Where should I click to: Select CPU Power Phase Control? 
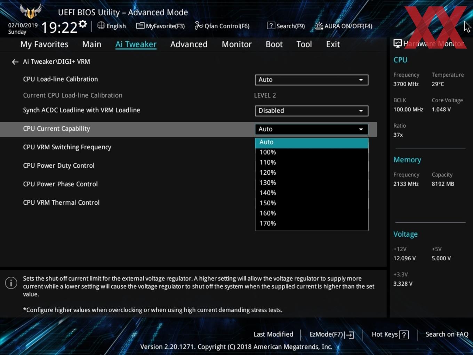click(x=60, y=184)
